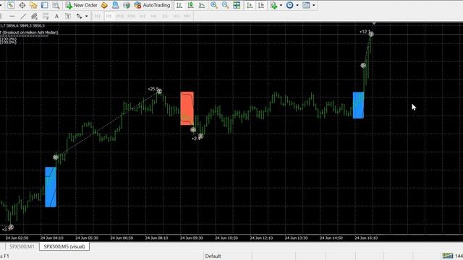Switch chart to W1 timeframe
Image resolution: width=463 pixels, height=260 pixels.
[x=177, y=16]
